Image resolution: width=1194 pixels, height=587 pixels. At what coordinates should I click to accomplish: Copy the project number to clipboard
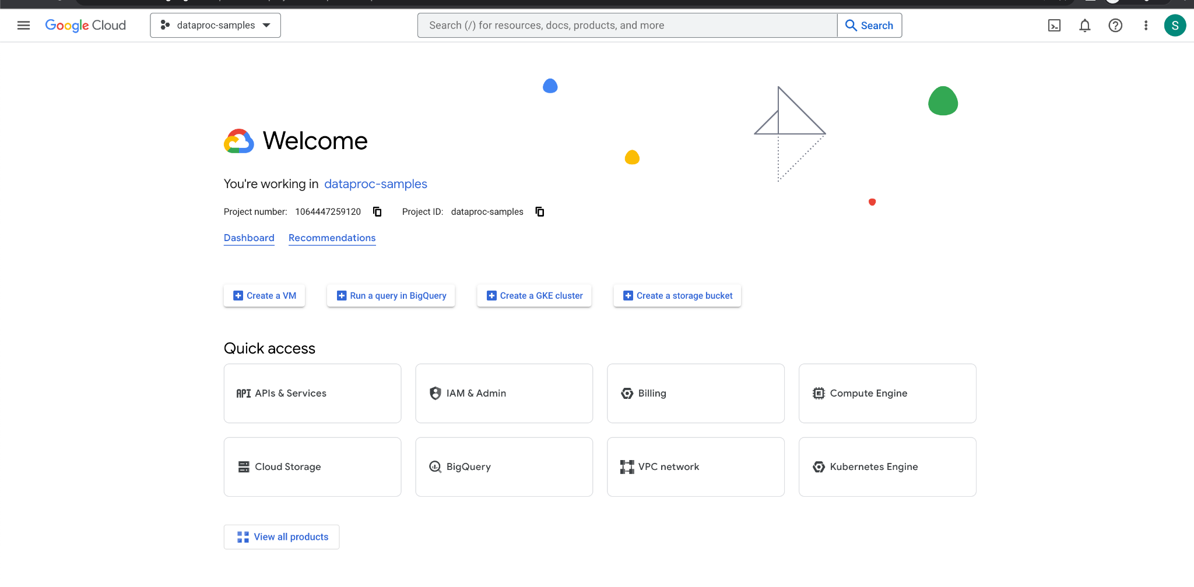pos(377,211)
